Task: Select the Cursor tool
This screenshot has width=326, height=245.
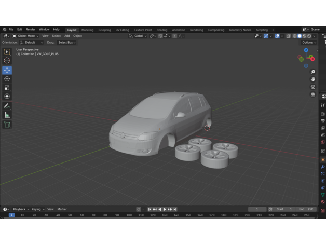Action: pos(7,61)
